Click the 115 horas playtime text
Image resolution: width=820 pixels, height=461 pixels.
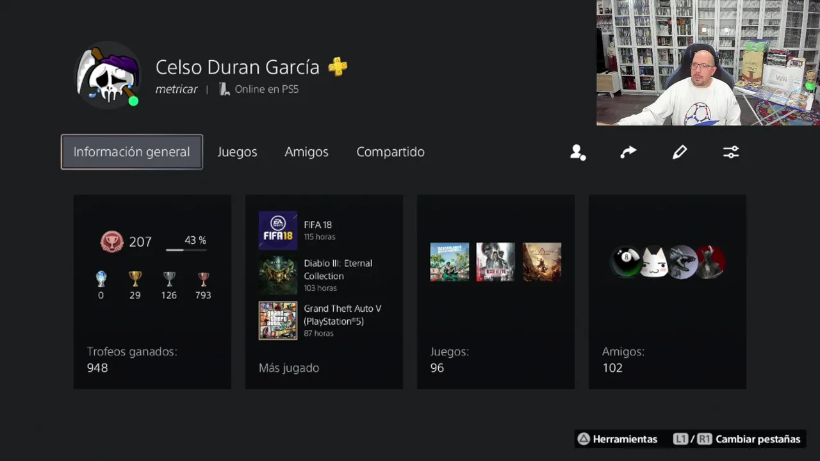click(320, 237)
